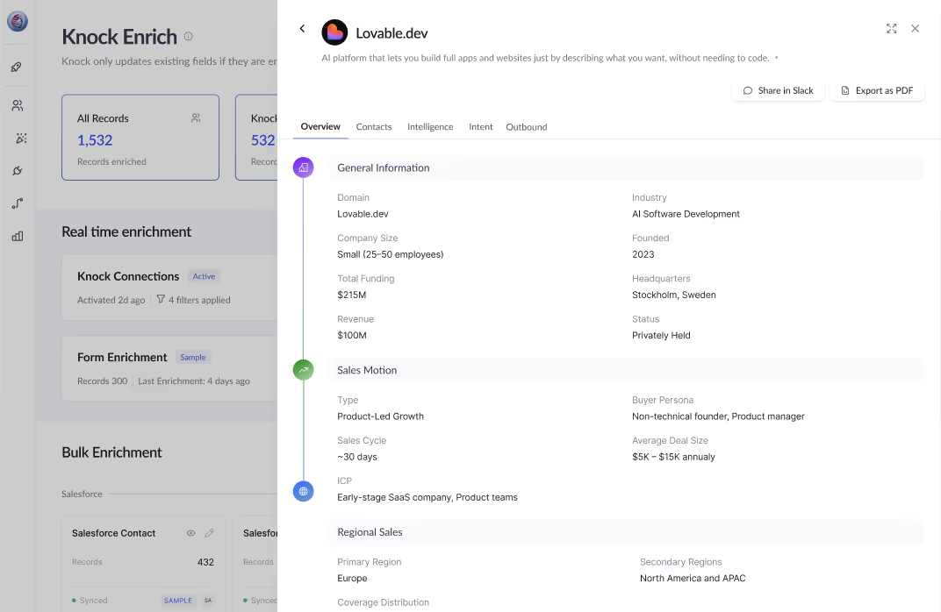Click the edit pencil on Salesforce Contact

tap(209, 533)
